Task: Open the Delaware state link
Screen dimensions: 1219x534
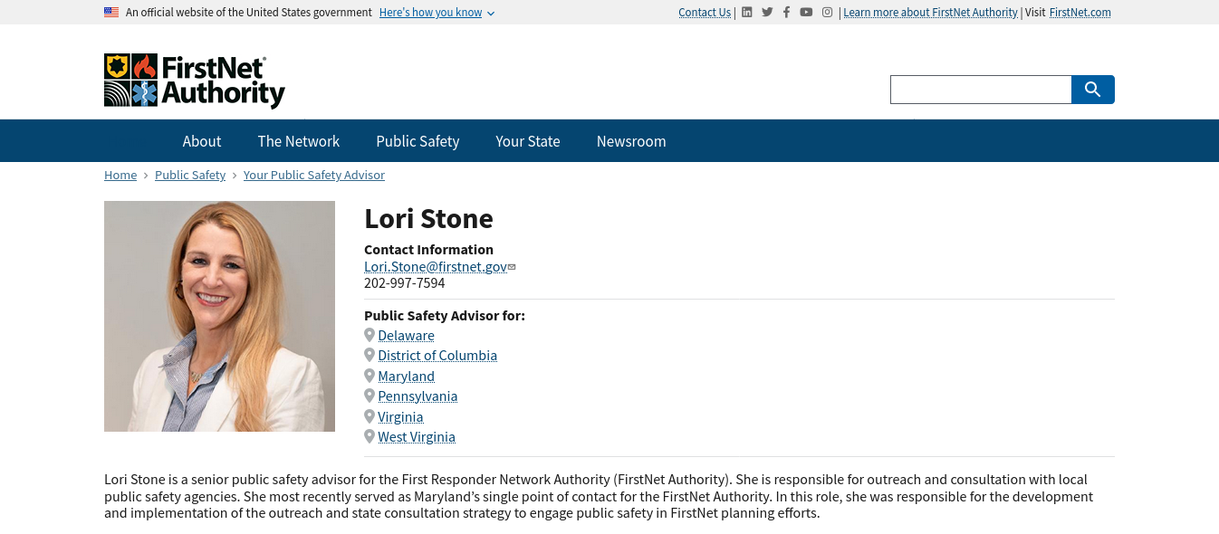Action: pyautogui.click(x=406, y=335)
